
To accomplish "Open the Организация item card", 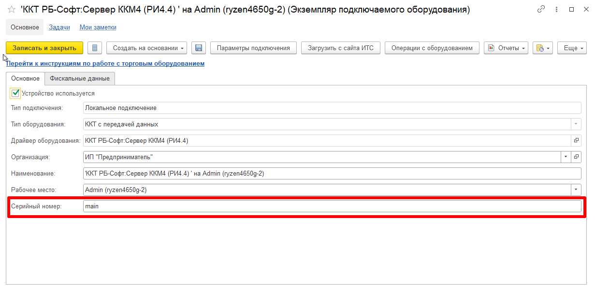I will [x=576, y=157].
